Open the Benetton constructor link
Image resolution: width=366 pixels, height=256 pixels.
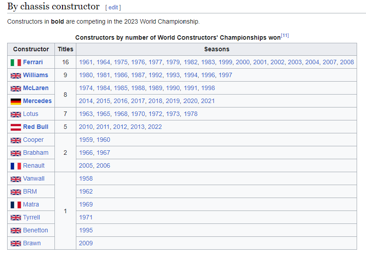coord(35,230)
